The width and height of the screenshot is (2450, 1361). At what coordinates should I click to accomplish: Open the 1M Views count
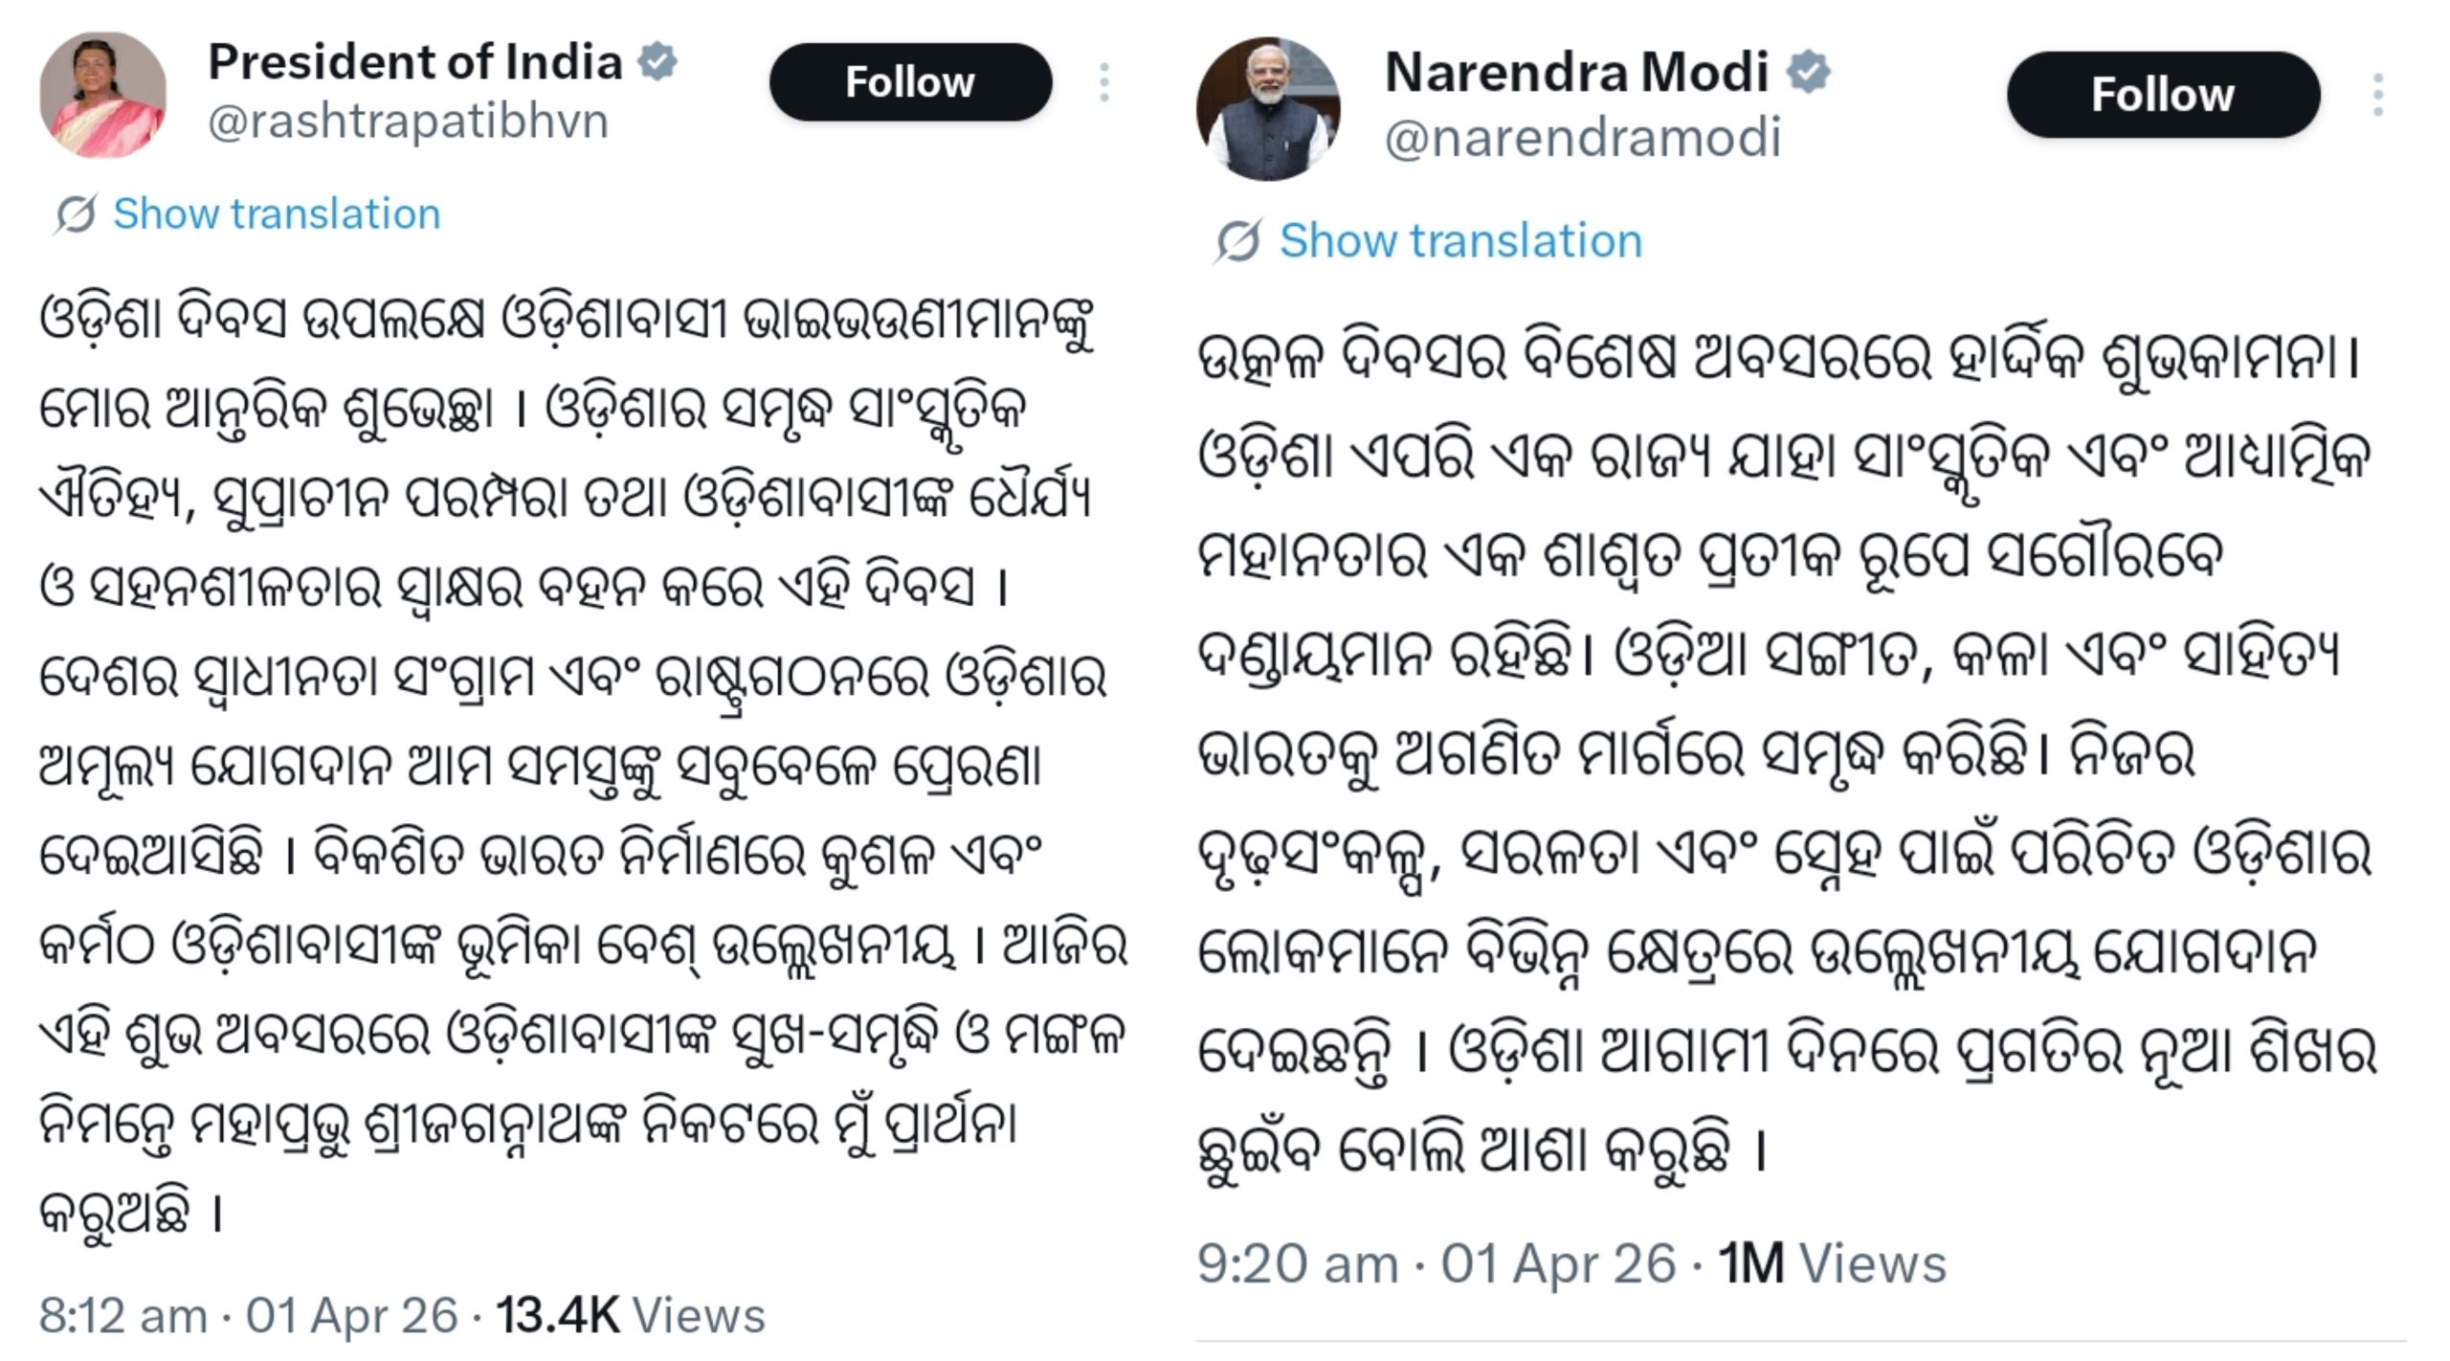(1832, 1264)
